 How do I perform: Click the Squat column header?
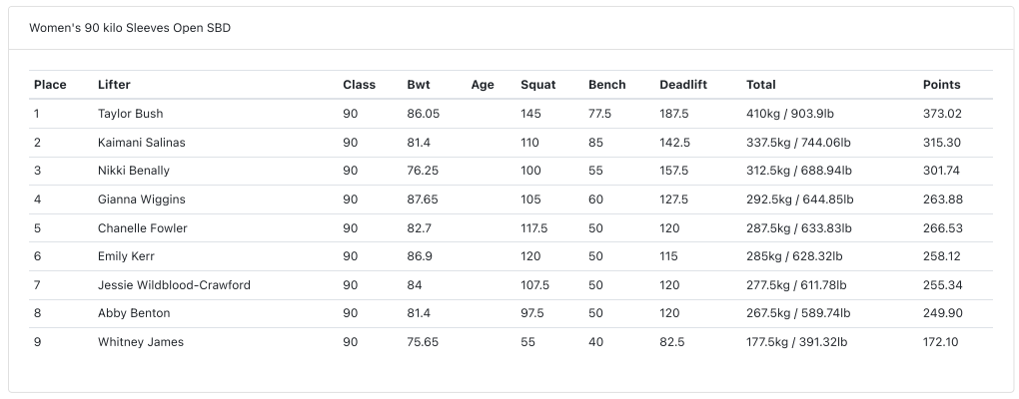(x=538, y=85)
